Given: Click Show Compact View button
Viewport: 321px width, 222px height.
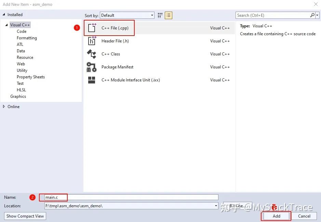Looking at the screenshot, I should pyautogui.click(x=25, y=216).
